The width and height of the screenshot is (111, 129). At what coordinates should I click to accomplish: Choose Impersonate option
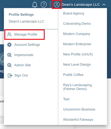(x=24, y=55)
